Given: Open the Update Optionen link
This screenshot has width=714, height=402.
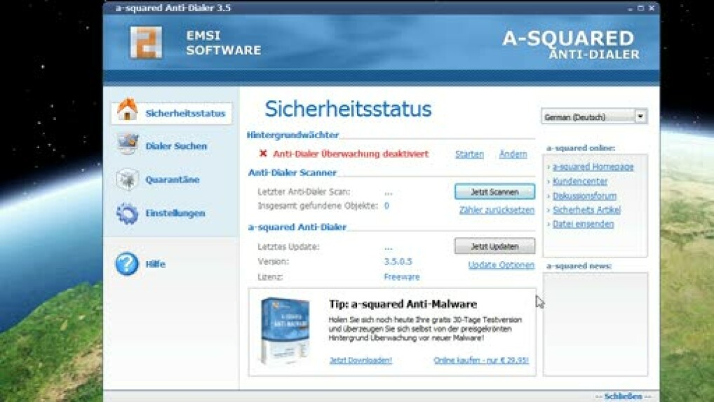Looking at the screenshot, I should point(501,265).
